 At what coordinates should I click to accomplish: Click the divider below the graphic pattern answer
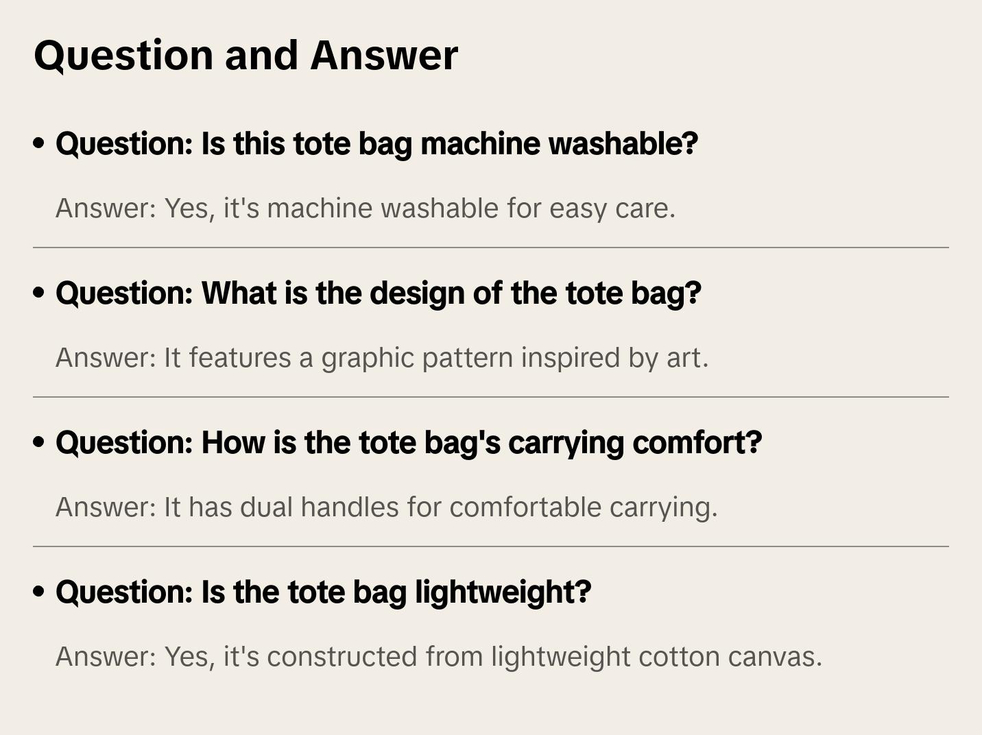click(491, 397)
